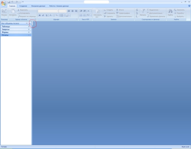Expand the Таблицы group
Image resolution: width=191 pixels, height=149 pixels.
(16, 26)
